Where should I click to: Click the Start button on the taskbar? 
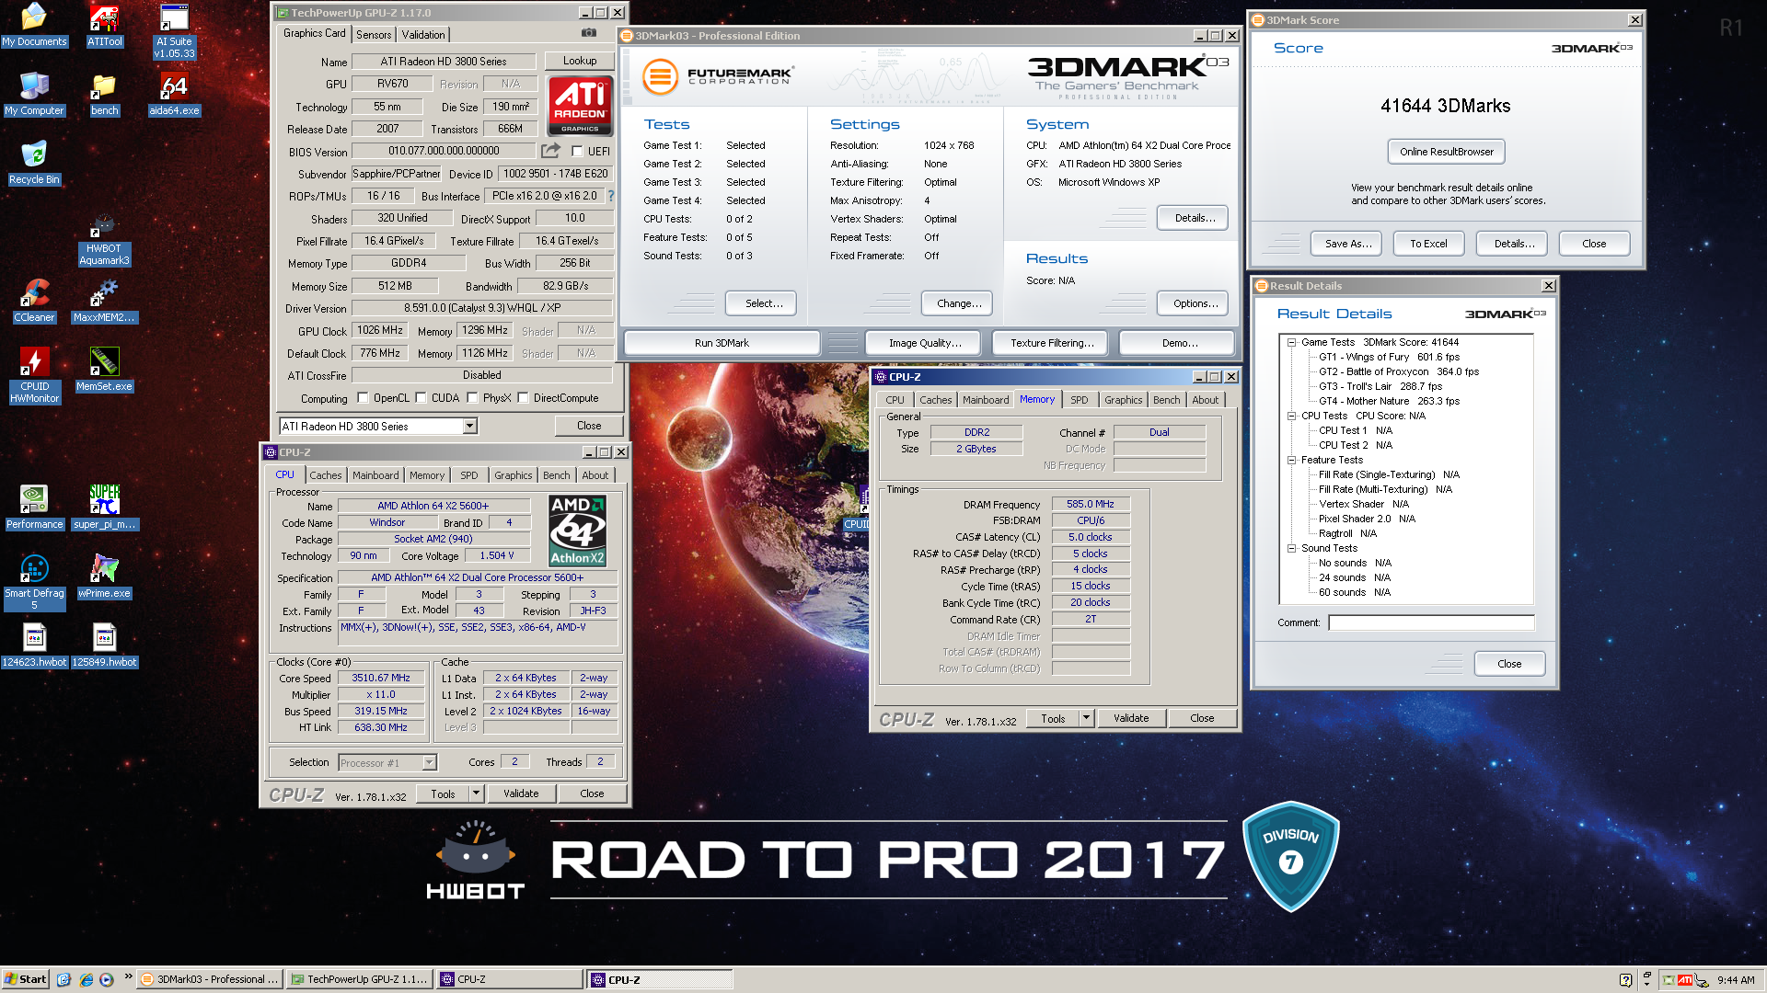tap(25, 979)
